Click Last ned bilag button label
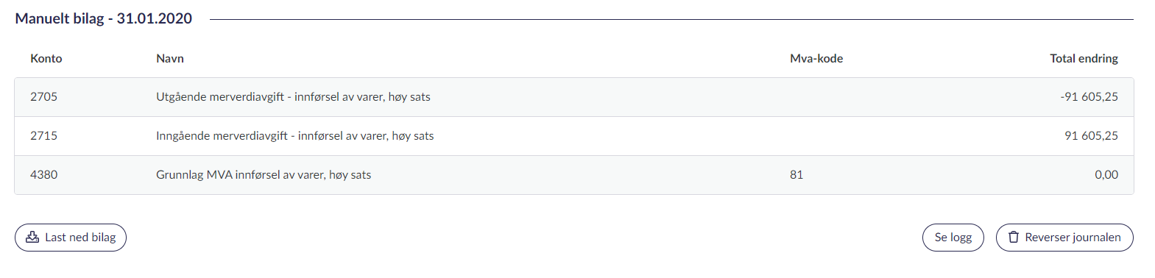The image size is (1155, 278). 80,238
